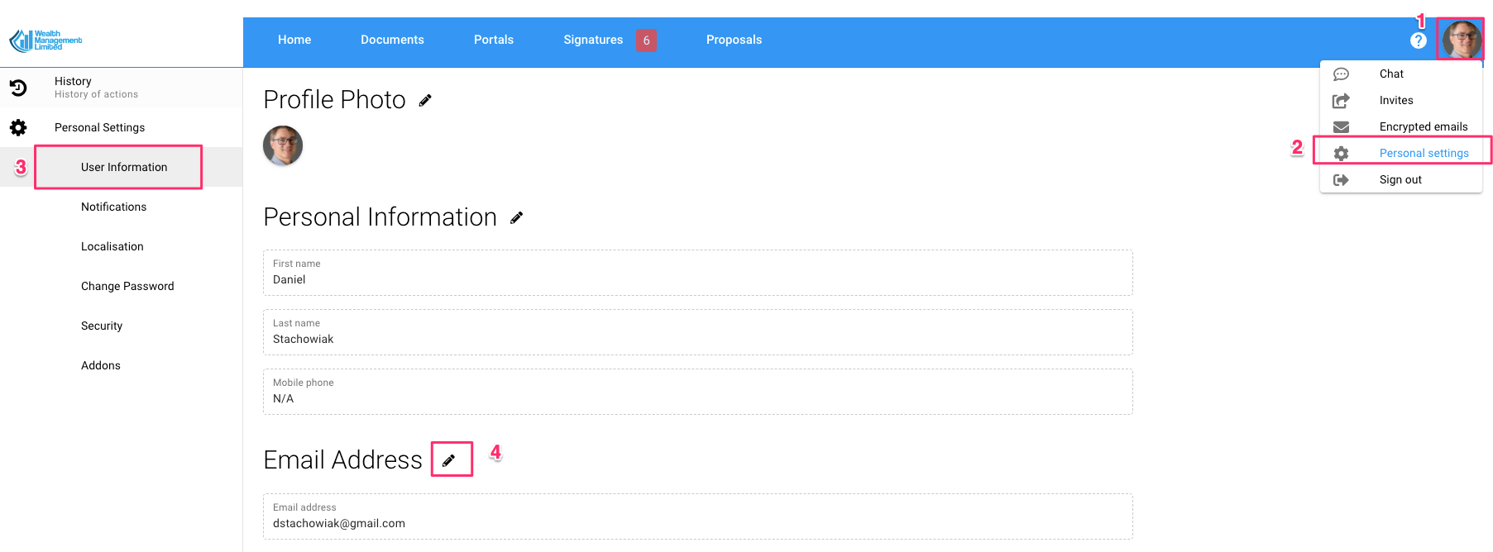Open the user avatar menu in header
The height and width of the screenshot is (552, 1493).
coord(1461,40)
